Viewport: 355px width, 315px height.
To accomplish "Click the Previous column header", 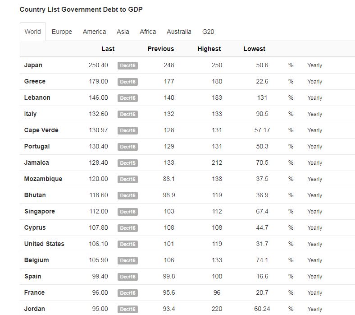I will click(x=160, y=49).
